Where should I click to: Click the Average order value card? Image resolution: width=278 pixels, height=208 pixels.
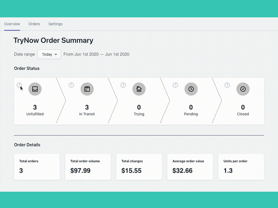click(190, 167)
